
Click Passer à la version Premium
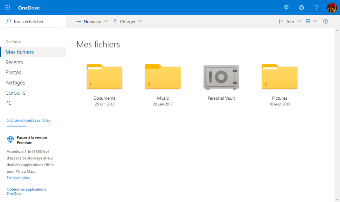tap(32, 140)
